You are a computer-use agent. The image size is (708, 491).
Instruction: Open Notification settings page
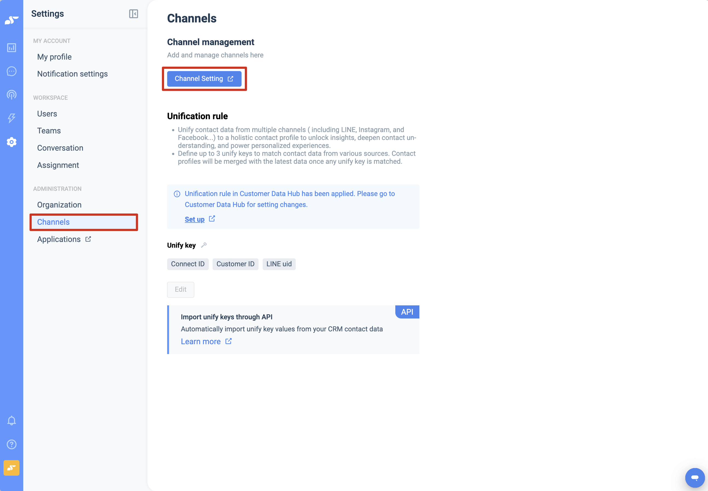(72, 74)
